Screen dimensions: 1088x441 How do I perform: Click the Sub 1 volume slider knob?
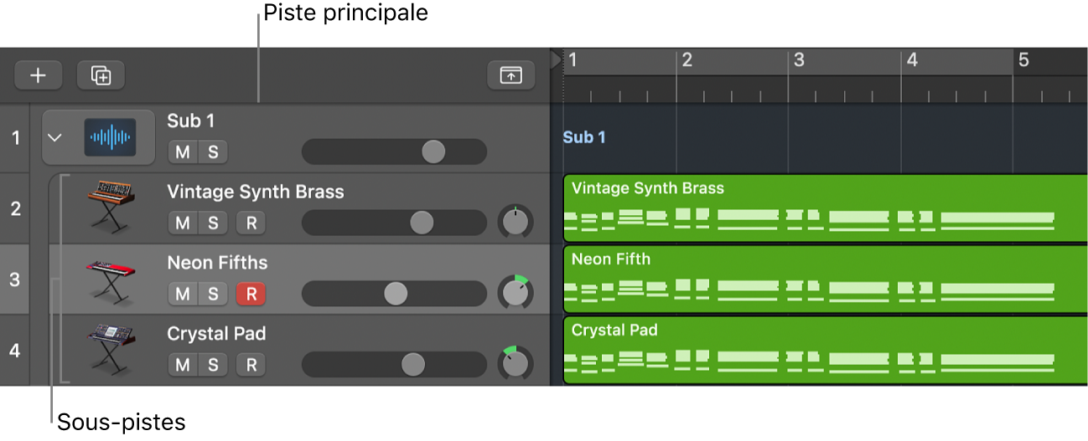coord(433,151)
